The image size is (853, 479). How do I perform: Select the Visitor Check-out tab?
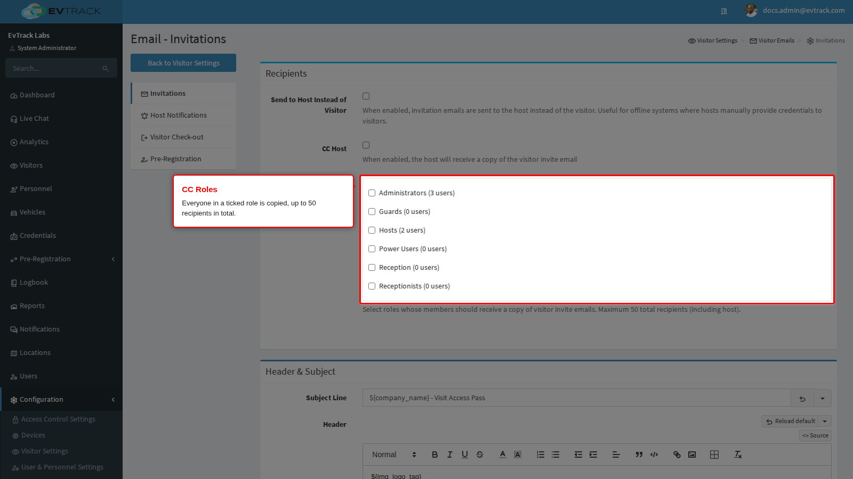click(184, 137)
